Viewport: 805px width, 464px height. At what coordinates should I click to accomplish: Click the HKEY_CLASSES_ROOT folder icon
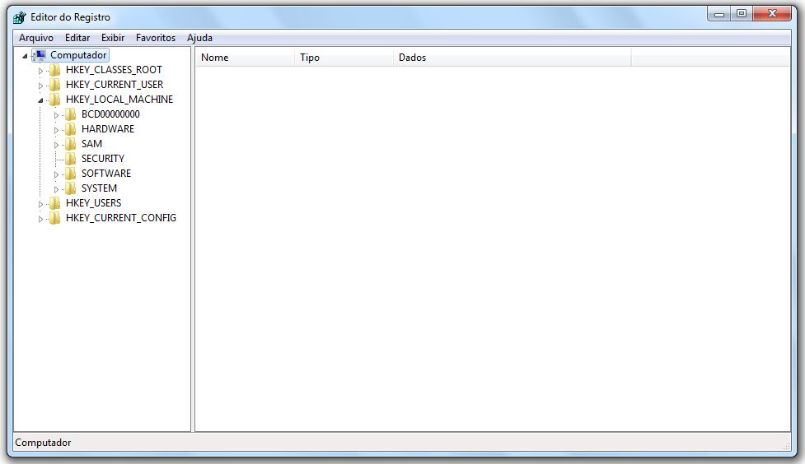pyautogui.click(x=55, y=70)
